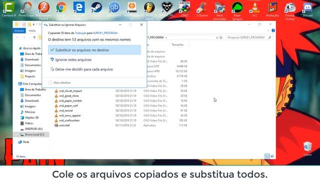
Task: Open Camtasia 9 desktop shortcut
Action: [x=8, y=9]
